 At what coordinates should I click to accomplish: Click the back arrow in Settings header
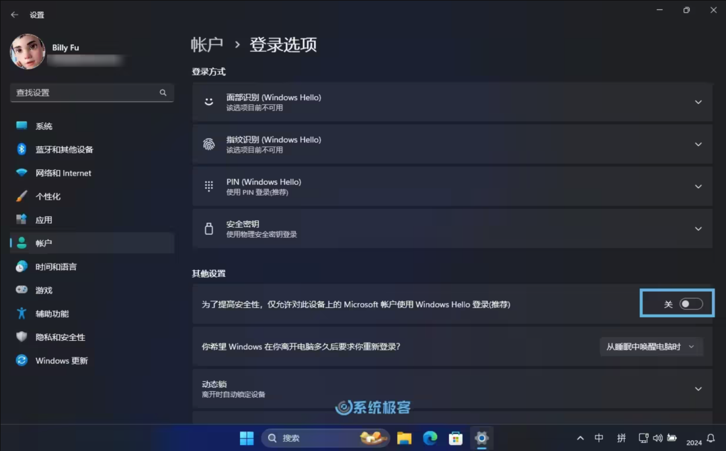pos(14,15)
